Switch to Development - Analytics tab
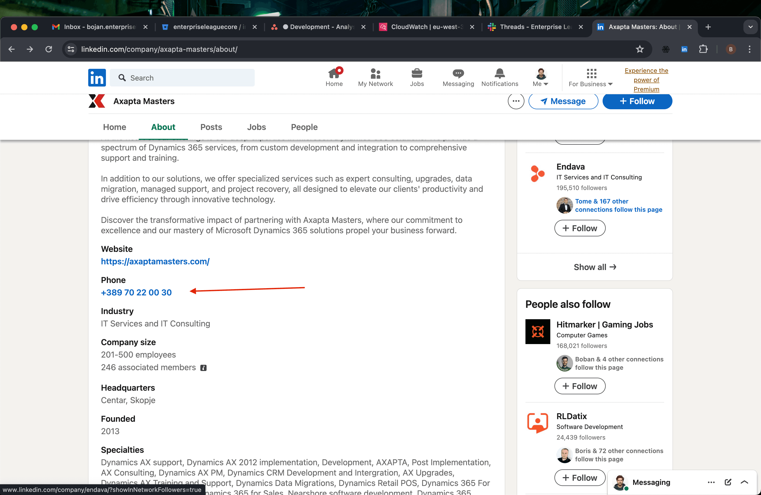The width and height of the screenshot is (761, 495). [318, 27]
